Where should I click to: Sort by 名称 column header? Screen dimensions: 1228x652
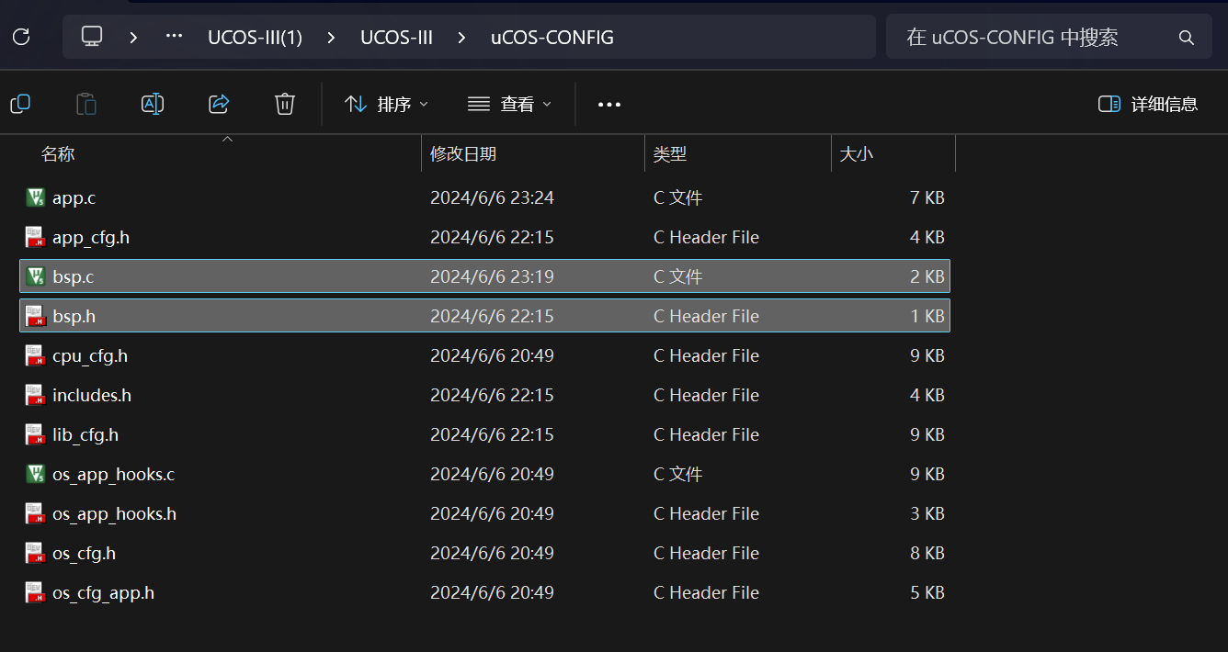(58, 154)
